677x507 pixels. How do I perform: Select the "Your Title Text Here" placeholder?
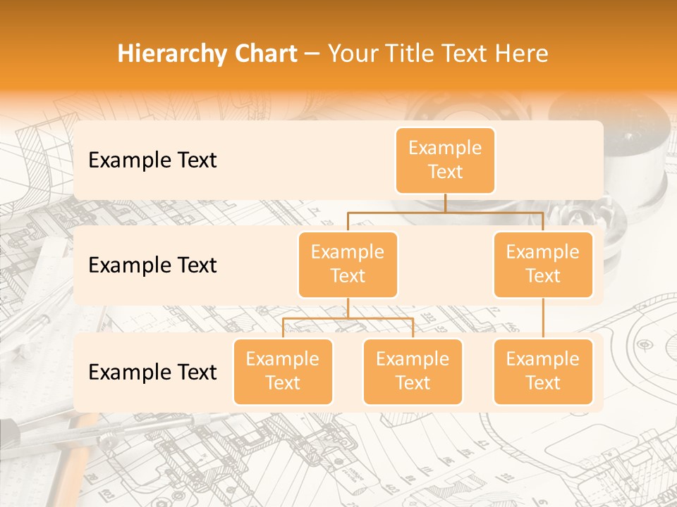click(437, 54)
